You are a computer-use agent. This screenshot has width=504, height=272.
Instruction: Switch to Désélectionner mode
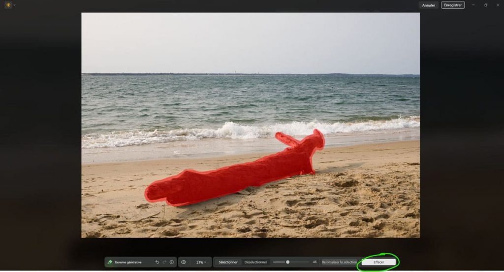(256, 262)
